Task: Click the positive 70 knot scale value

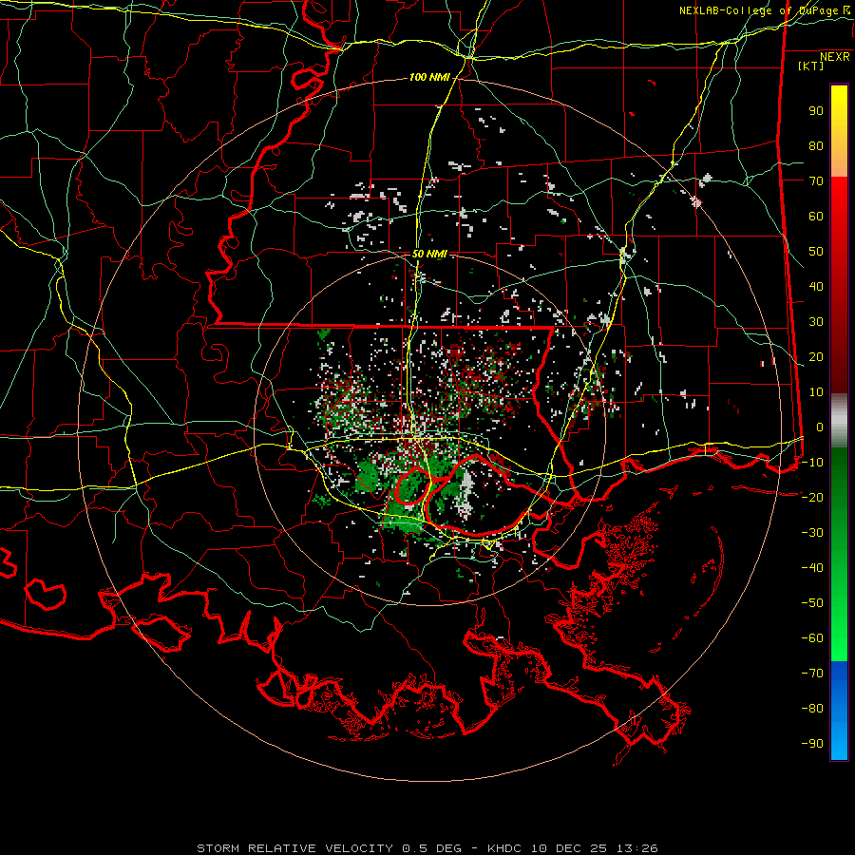Action: [816, 181]
